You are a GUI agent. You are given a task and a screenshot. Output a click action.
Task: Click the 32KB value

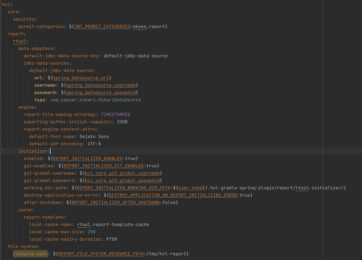click(x=122, y=122)
